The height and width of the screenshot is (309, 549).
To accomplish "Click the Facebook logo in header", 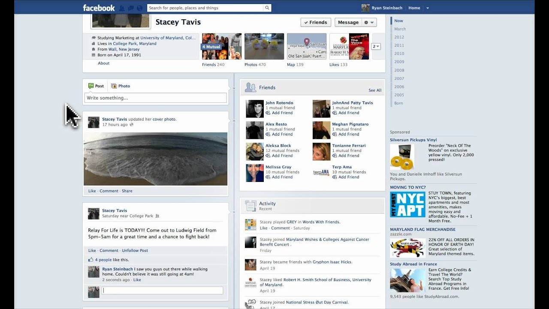I will click(x=99, y=8).
